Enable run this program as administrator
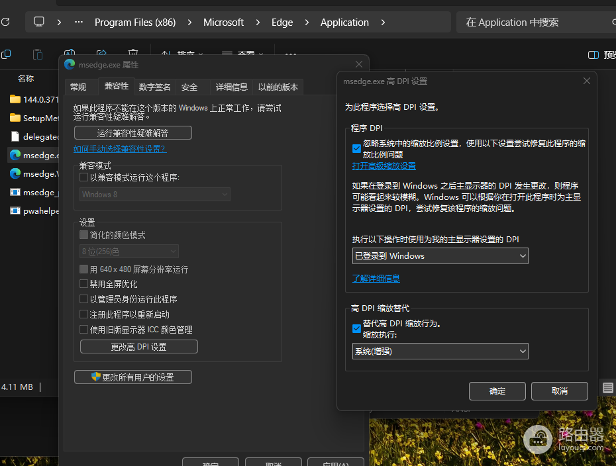Screen dimensions: 616x466 (x=83, y=299)
